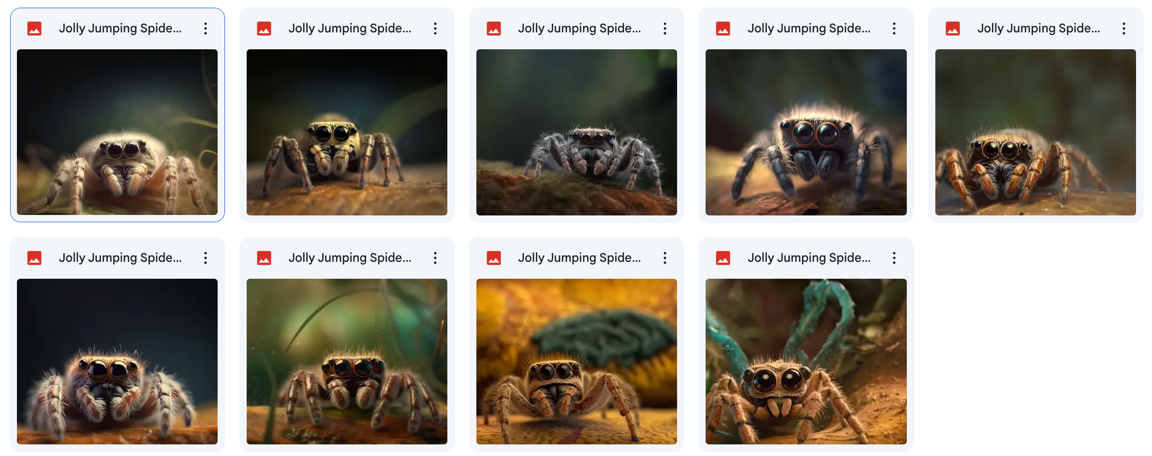
Task: Select the grey spider on mossy rock thumbnail
Action: click(576, 132)
